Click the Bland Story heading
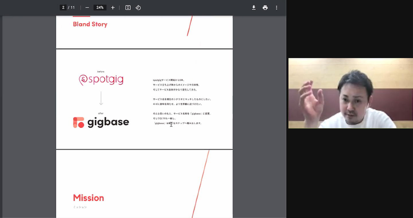 click(x=90, y=24)
